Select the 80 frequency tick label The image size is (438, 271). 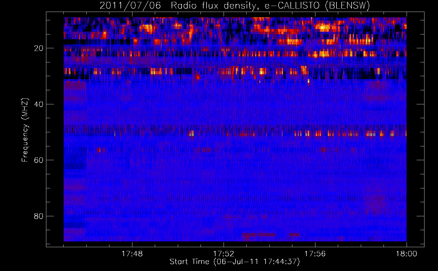point(39,216)
